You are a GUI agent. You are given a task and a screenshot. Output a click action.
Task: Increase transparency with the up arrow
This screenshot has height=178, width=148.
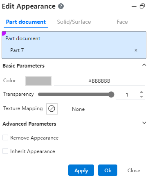click(x=141, y=92)
